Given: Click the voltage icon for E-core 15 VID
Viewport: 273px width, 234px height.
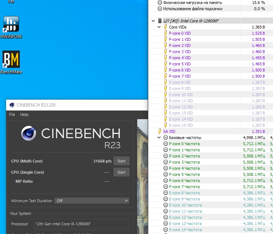Looking at the screenshot, I should click(x=166, y=125).
